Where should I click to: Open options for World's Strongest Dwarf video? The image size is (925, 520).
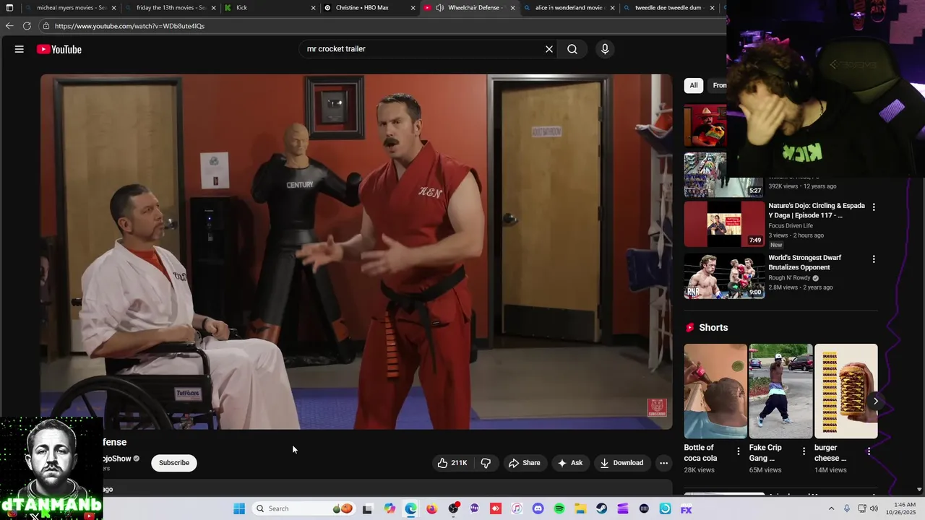[x=874, y=259]
